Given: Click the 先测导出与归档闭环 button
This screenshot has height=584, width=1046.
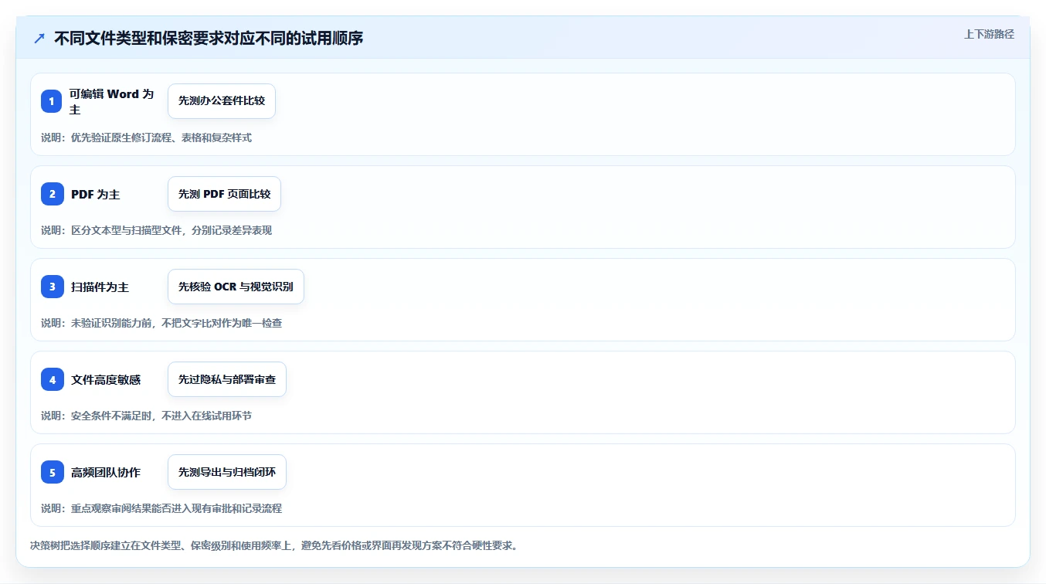Looking at the screenshot, I should 227,472.
